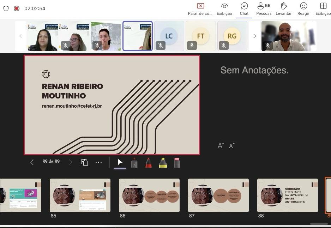Screen dimensions: 331x228
Task: Open the Chat panel
Action: (x=244, y=9)
